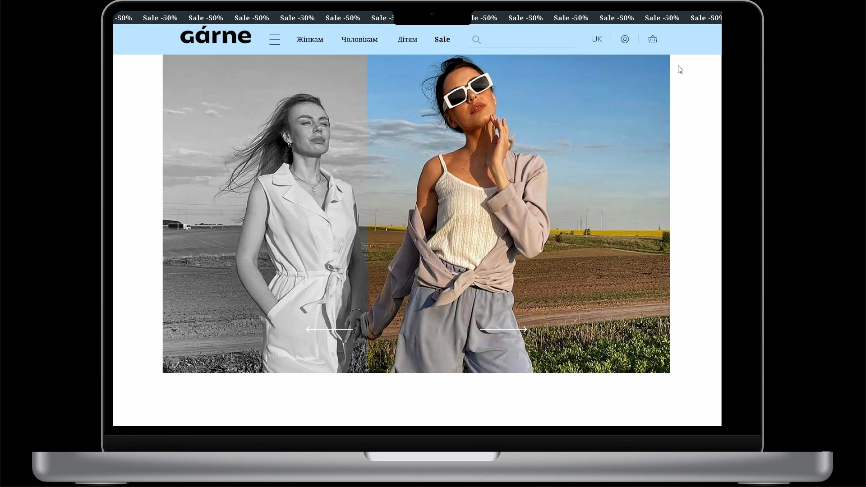Open the shopping basket icon
866x487 pixels.
(x=653, y=39)
